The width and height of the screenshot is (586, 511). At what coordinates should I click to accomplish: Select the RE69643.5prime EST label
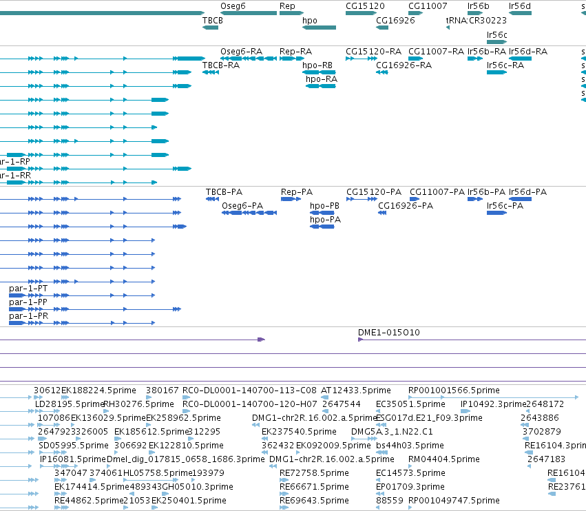click(x=314, y=500)
